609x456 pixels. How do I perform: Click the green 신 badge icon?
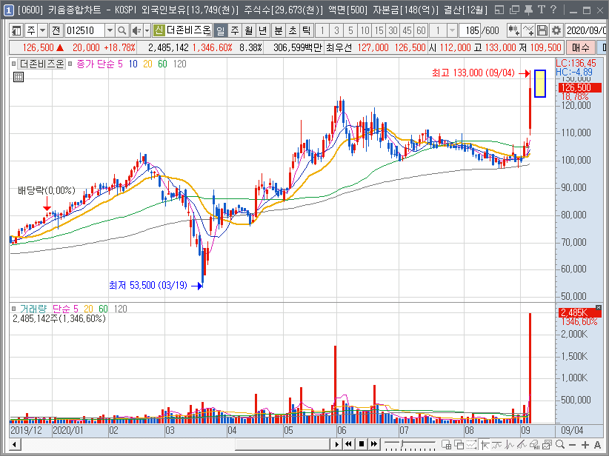[159, 30]
